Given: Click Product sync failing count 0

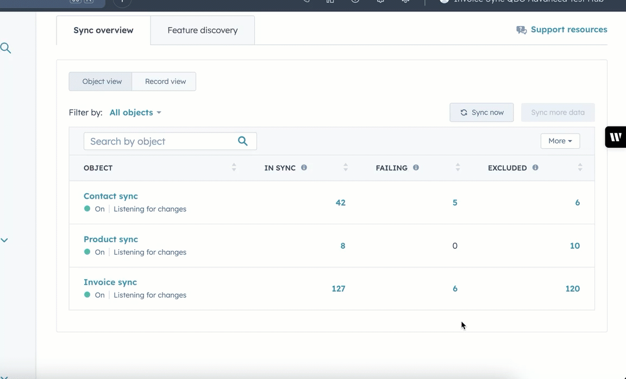Looking at the screenshot, I should click(455, 246).
